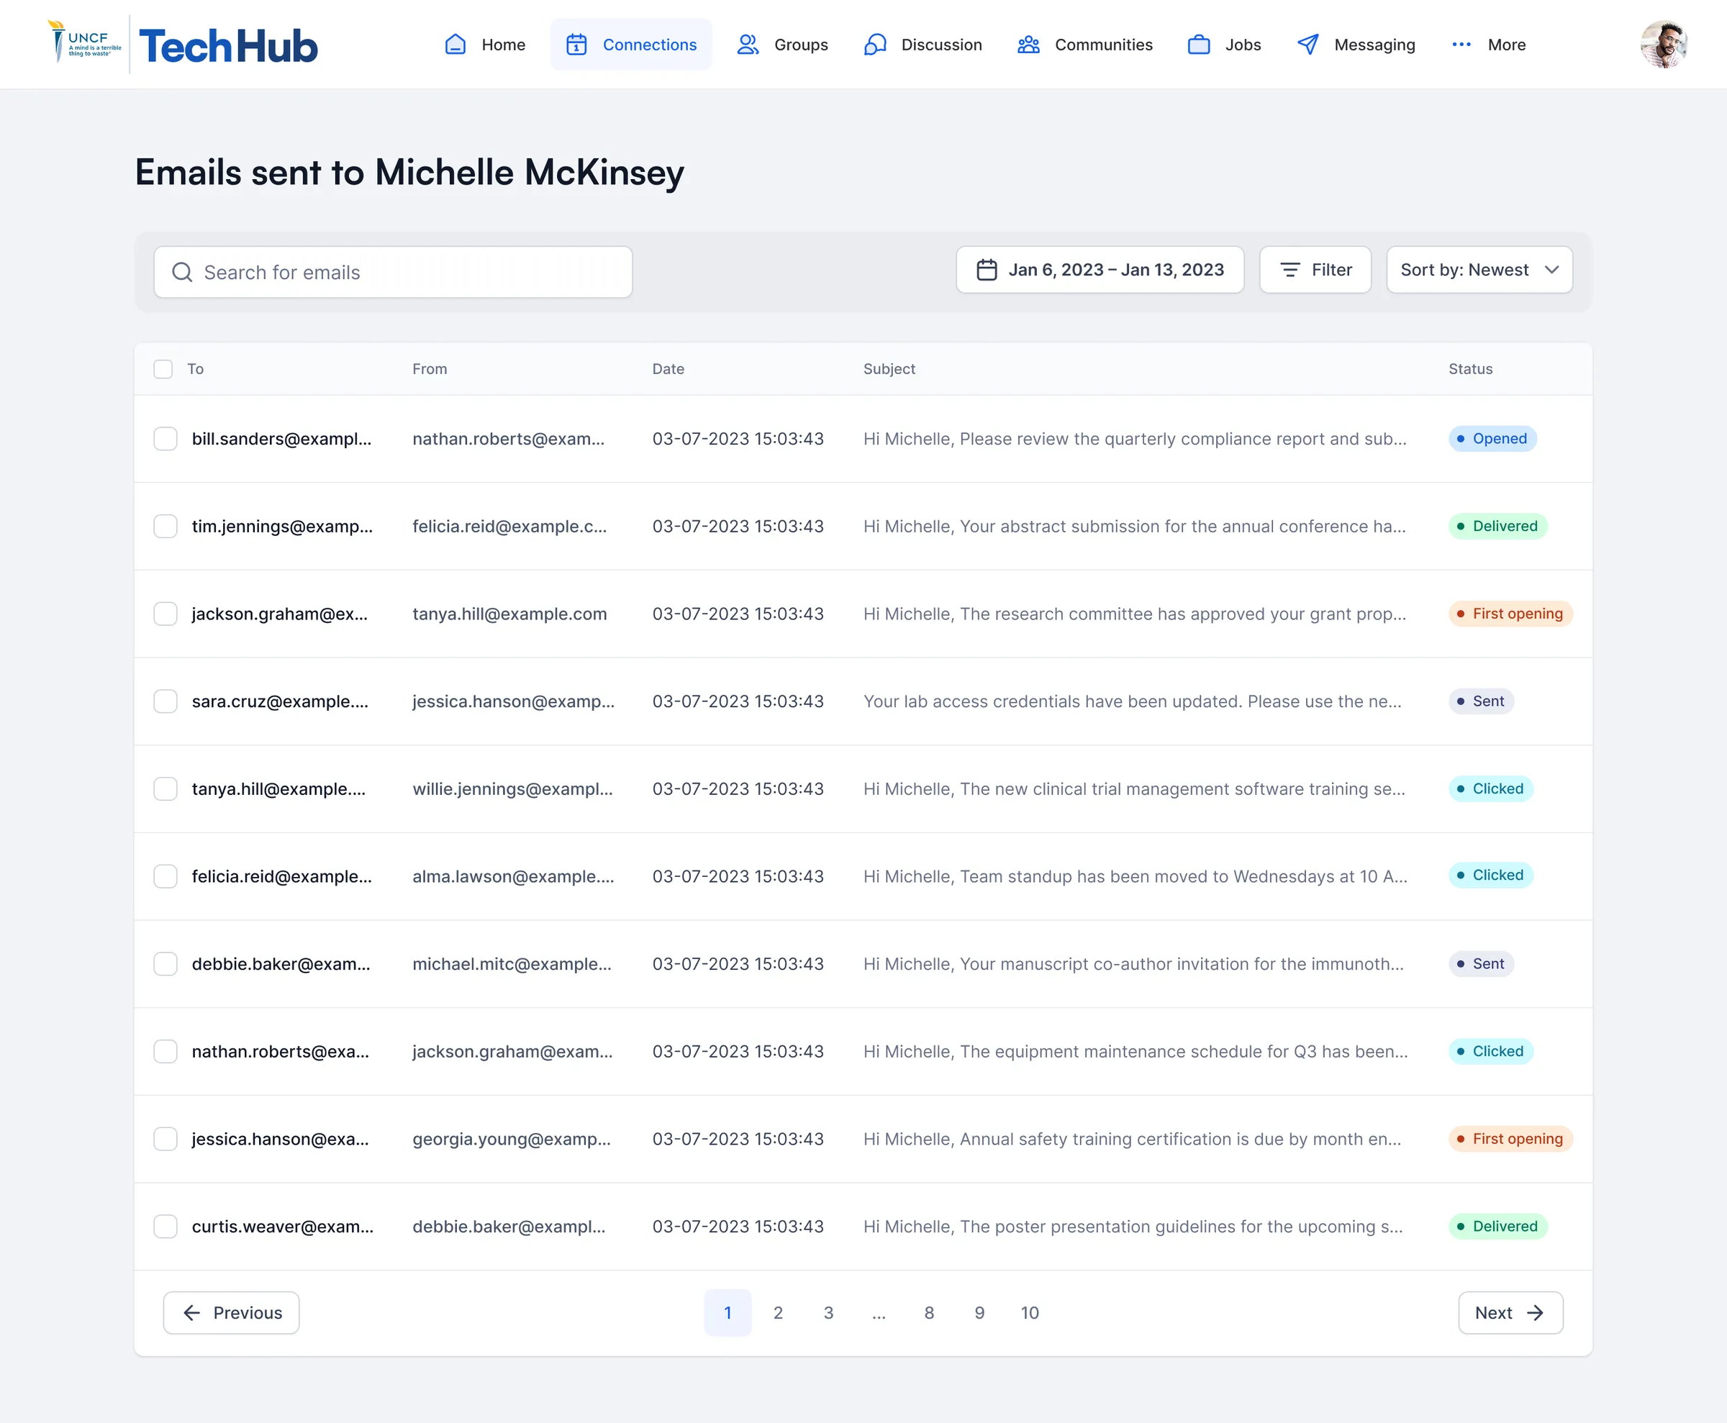The height and width of the screenshot is (1423, 1727).
Task: Click the Next right arrow icon
Action: click(1535, 1313)
